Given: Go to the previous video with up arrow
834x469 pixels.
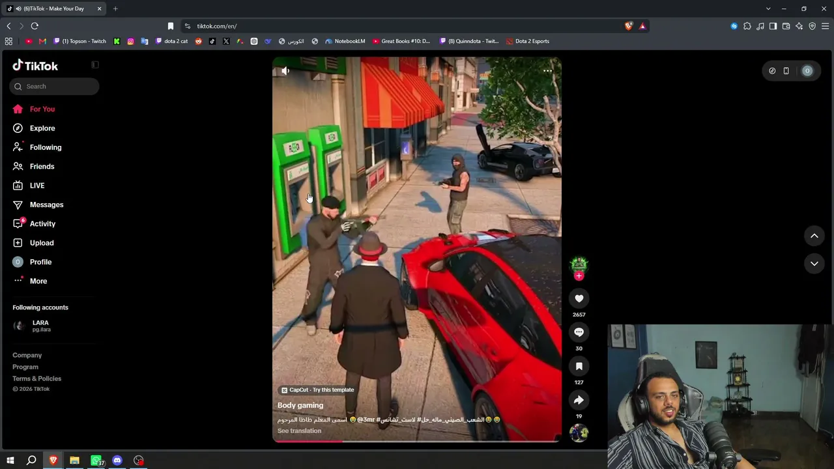Looking at the screenshot, I should [814, 236].
